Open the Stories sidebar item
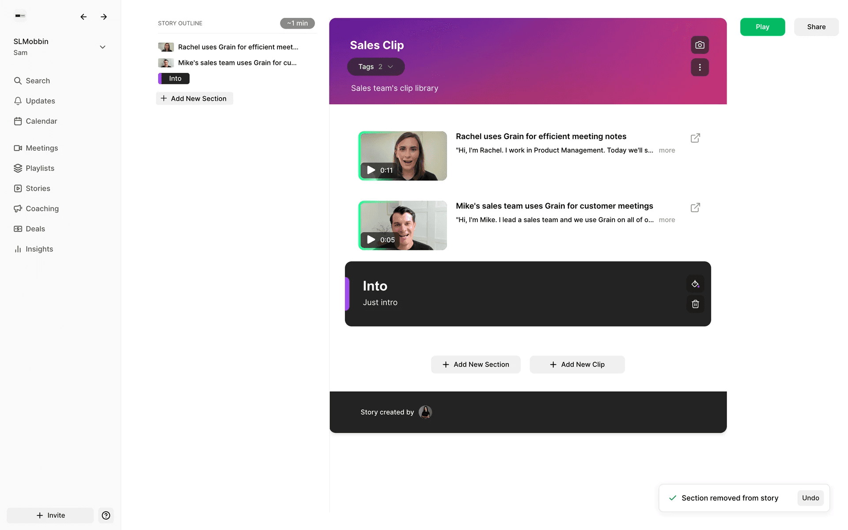Image resolution: width=848 pixels, height=530 pixels. pos(38,189)
